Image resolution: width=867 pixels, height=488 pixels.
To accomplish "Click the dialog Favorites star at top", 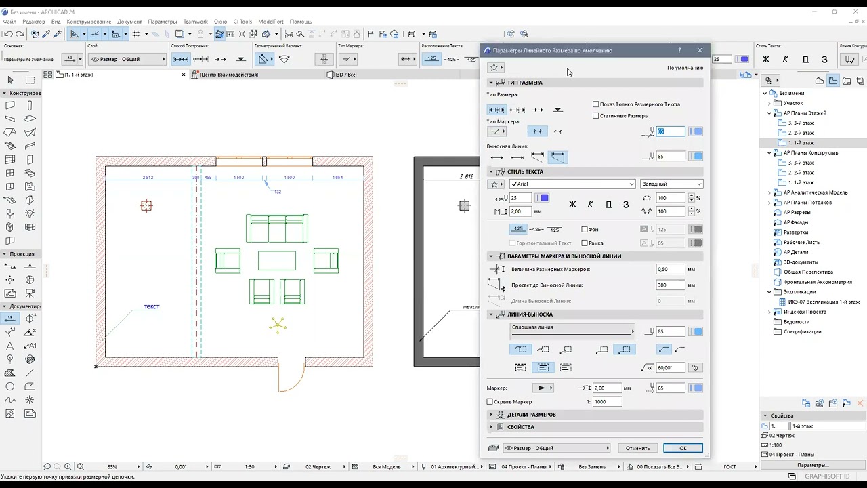I will [494, 68].
